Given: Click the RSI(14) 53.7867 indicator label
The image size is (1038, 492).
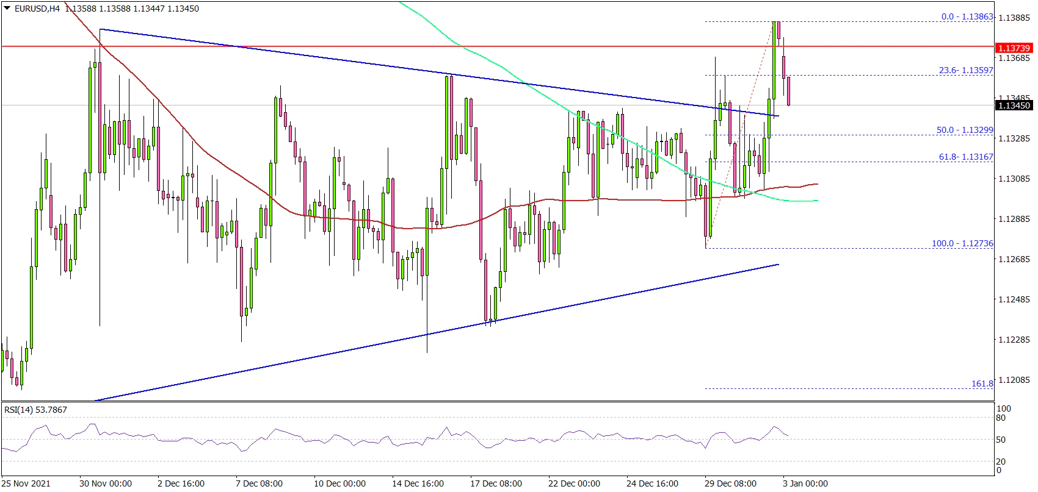Looking at the screenshot, I should (x=34, y=410).
